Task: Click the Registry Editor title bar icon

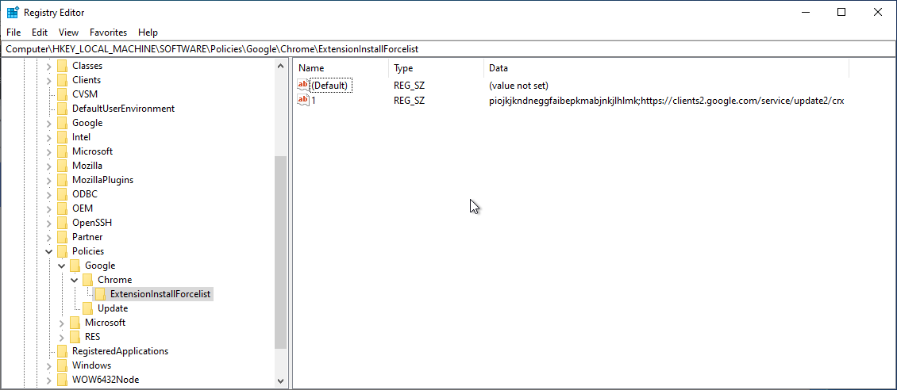Action: (x=13, y=13)
